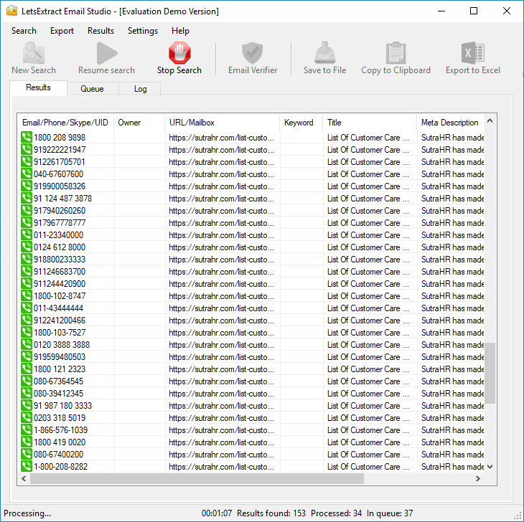
Task: Click phone icon beside 919222221947
Action: pos(27,150)
